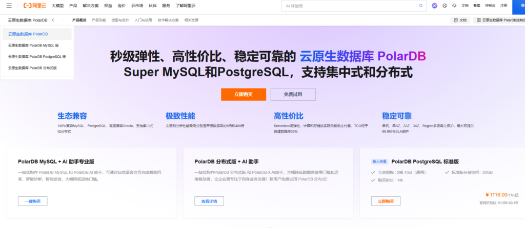Click the globe region icon

pyautogui.click(x=445, y=6)
